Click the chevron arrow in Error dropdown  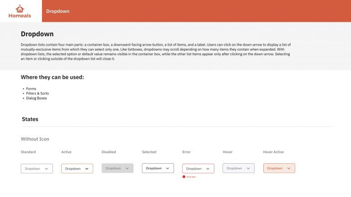click(208, 169)
